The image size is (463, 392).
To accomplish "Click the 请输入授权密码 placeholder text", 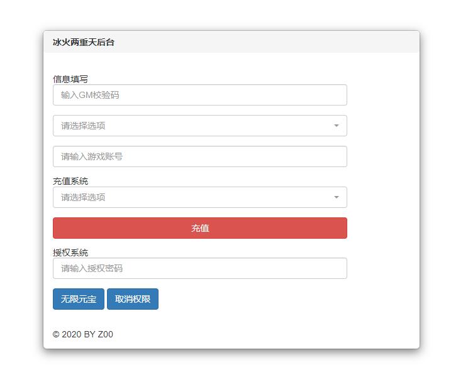I will [x=92, y=268].
